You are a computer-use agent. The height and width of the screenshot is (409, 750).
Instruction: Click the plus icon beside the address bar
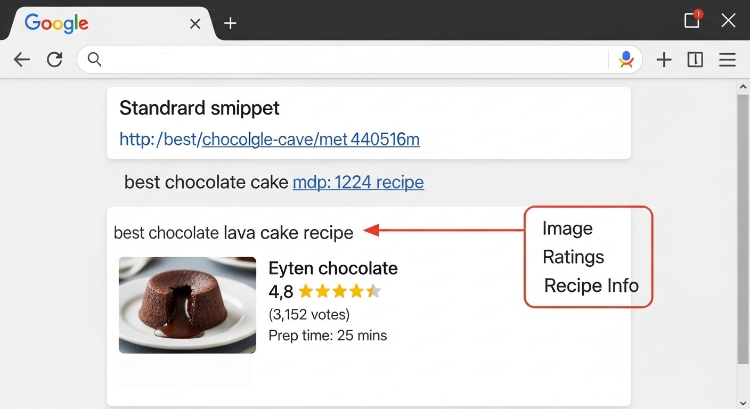coord(664,60)
